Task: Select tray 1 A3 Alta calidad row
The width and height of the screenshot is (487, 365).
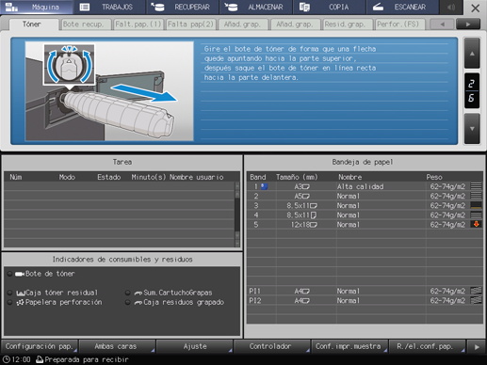Action: coord(365,186)
